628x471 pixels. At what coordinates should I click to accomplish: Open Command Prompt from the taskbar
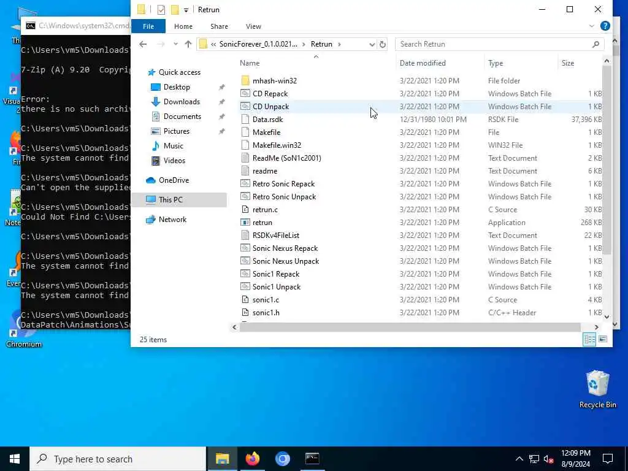click(312, 459)
